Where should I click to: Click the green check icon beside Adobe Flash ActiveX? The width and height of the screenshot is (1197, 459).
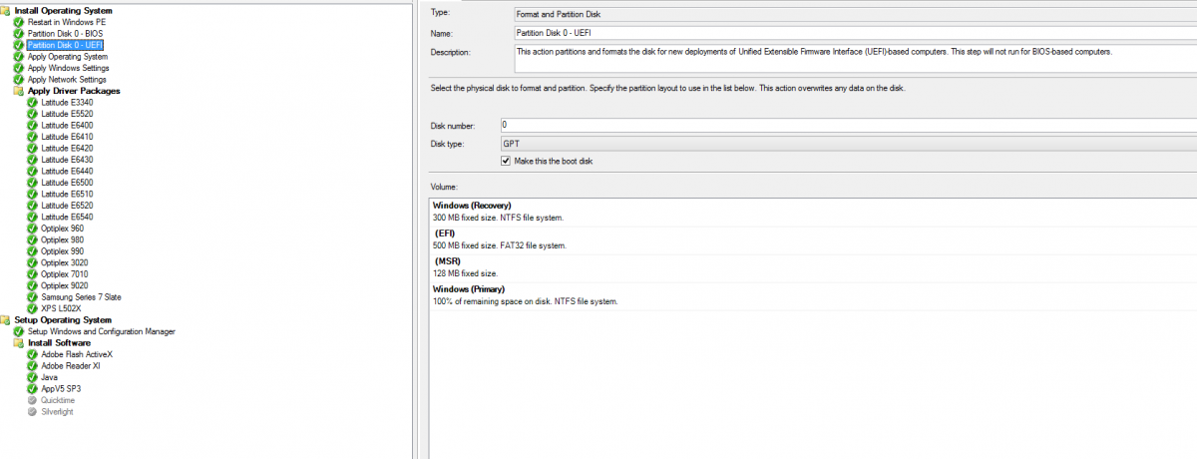point(32,354)
